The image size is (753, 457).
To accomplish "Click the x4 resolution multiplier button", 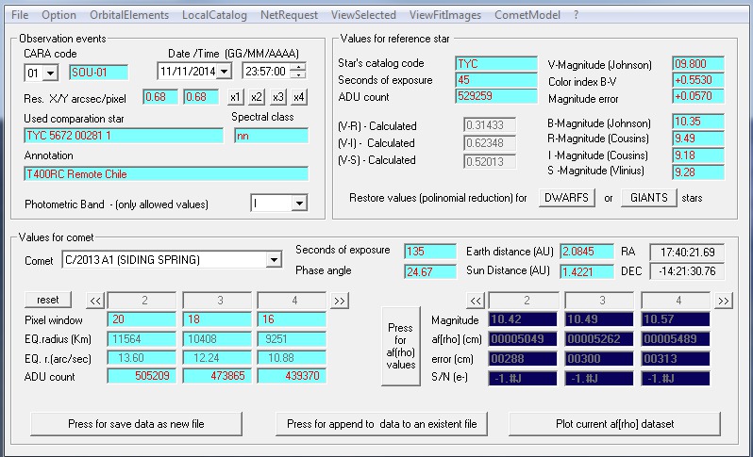I will coord(299,97).
